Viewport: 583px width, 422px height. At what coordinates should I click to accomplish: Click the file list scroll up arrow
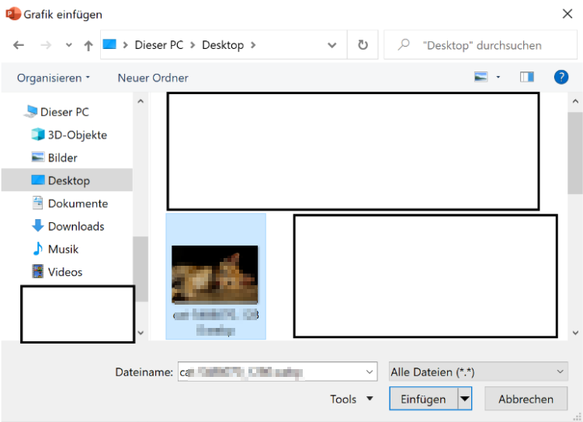pyautogui.click(x=575, y=101)
